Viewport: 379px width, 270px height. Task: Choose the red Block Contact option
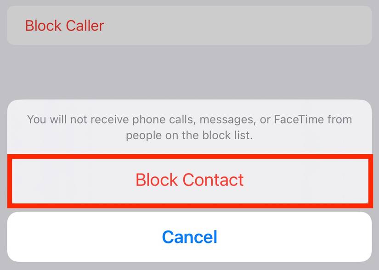(189, 180)
